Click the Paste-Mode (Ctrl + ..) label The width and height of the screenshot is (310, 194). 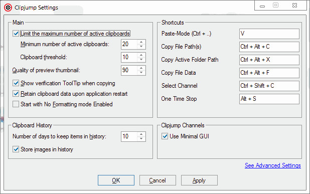pyautogui.click(x=186, y=34)
